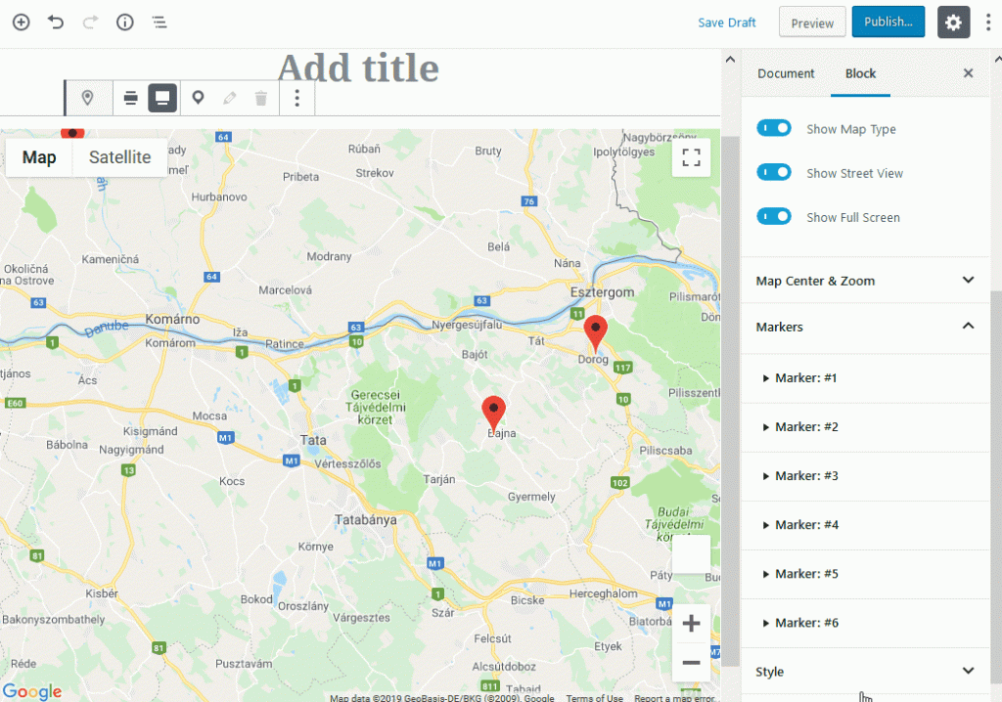Expand Marker: #2 settings
The width and height of the screenshot is (1002, 702).
pyautogui.click(x=865, y=426)
